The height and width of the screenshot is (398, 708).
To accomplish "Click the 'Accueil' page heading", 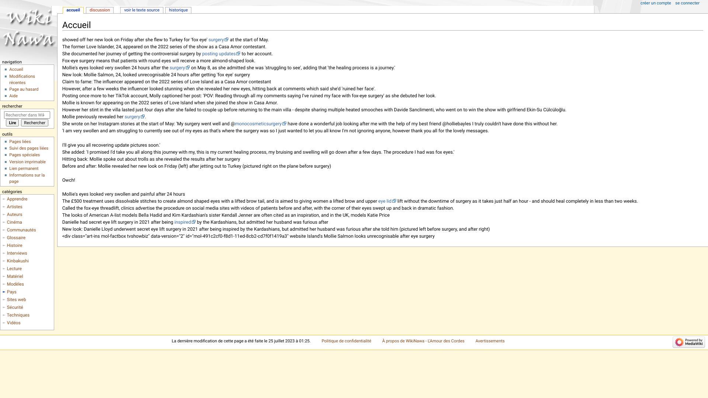I will click(x=76, y=25).
